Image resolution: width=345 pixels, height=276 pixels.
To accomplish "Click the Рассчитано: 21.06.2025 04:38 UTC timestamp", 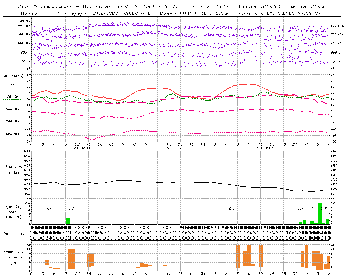I will click(x=280, y=13).
